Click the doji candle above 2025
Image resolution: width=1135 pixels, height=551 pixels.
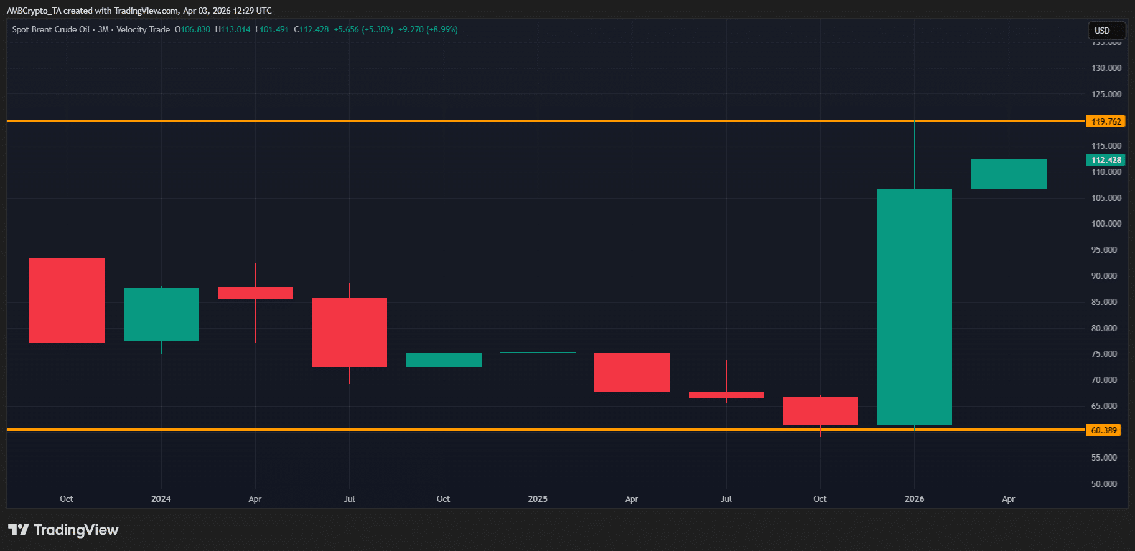[538, 352]
